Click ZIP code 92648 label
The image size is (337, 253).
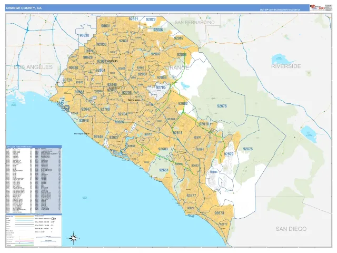click(84, 121)
